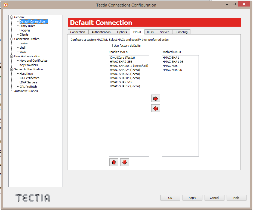Select CA Certificates in the tree
Screen dimensions: 253x210
coord(29,78)
